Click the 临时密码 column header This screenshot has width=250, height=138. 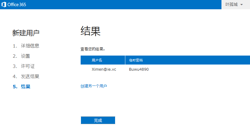tap(136, 60)
